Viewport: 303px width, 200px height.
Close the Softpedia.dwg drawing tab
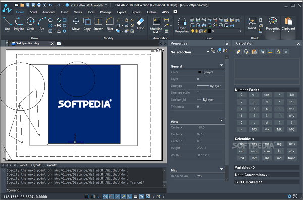(52, 44)
